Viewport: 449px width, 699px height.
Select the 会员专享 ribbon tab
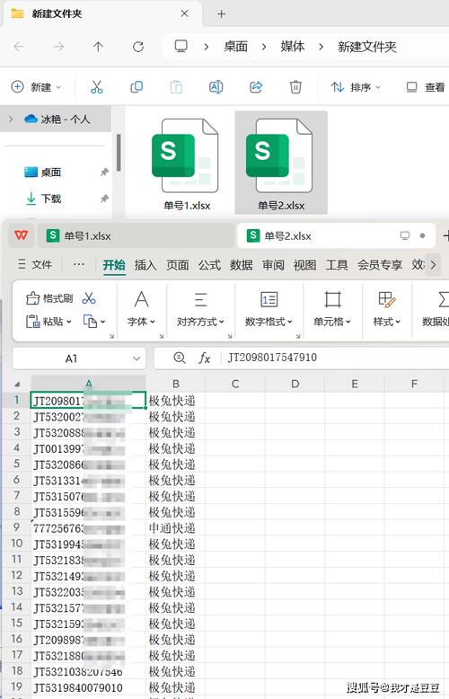click(380, 265)
